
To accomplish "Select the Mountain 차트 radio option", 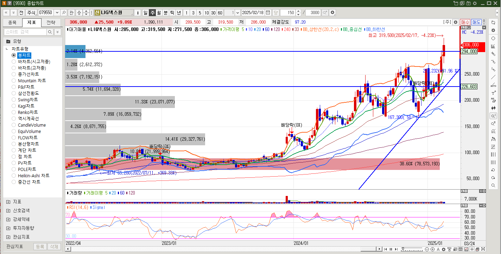I will [x=14, y=81].
